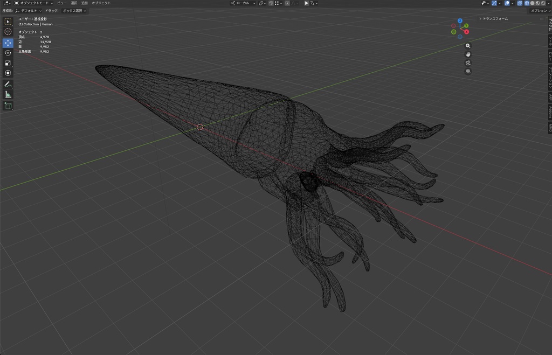The width and height of the screenshot is (552, 355).
Task: Toggle viewport overlays visibility
Action: coord(507,3)
